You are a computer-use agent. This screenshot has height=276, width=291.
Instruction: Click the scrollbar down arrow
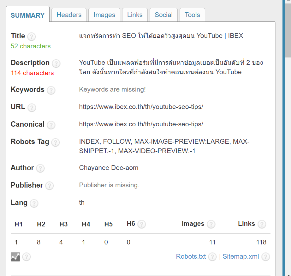(288, 275)
